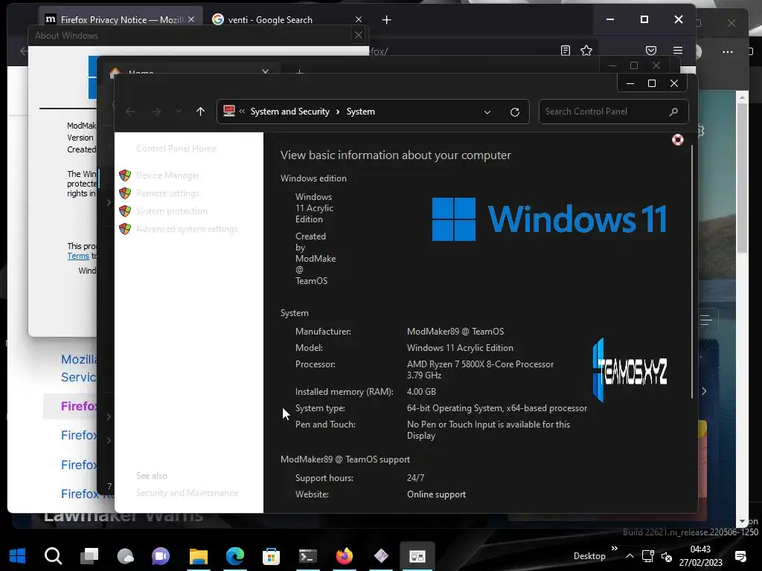Image resolution: width=762 pixels, height=571 pixels.
Task: Open Security and Maintenance link
Action: tap(187, 493)
